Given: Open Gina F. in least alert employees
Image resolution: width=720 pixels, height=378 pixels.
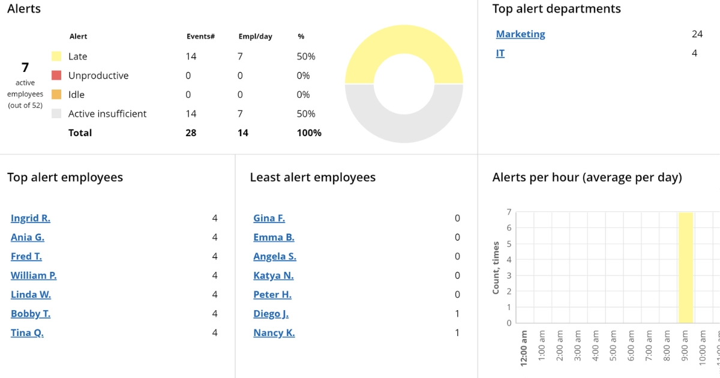Looking at the screenshot, I should click(x=269, y=218).
